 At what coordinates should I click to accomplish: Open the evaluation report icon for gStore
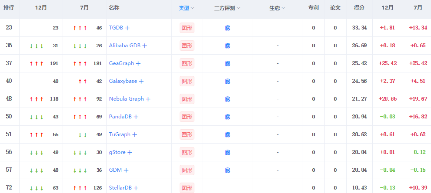[x=227, y=153]
